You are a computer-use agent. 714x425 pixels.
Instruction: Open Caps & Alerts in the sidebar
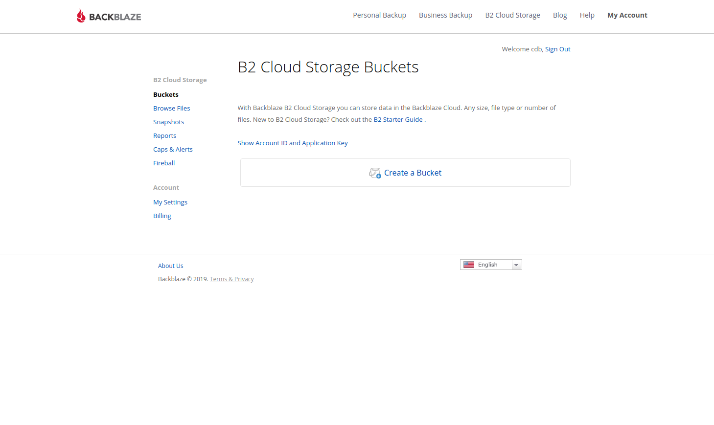pos(173,149)
